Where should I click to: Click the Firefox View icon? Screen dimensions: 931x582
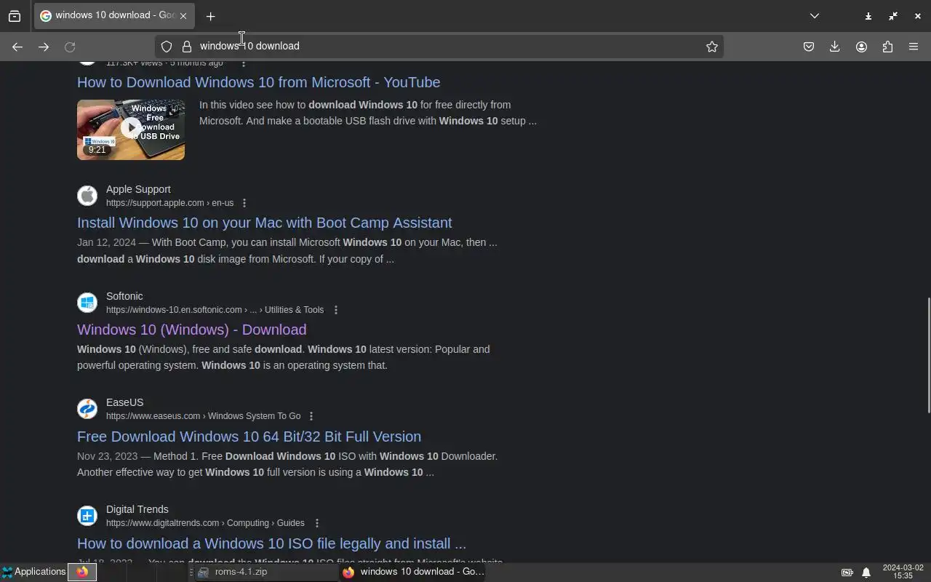coord(15,16)
